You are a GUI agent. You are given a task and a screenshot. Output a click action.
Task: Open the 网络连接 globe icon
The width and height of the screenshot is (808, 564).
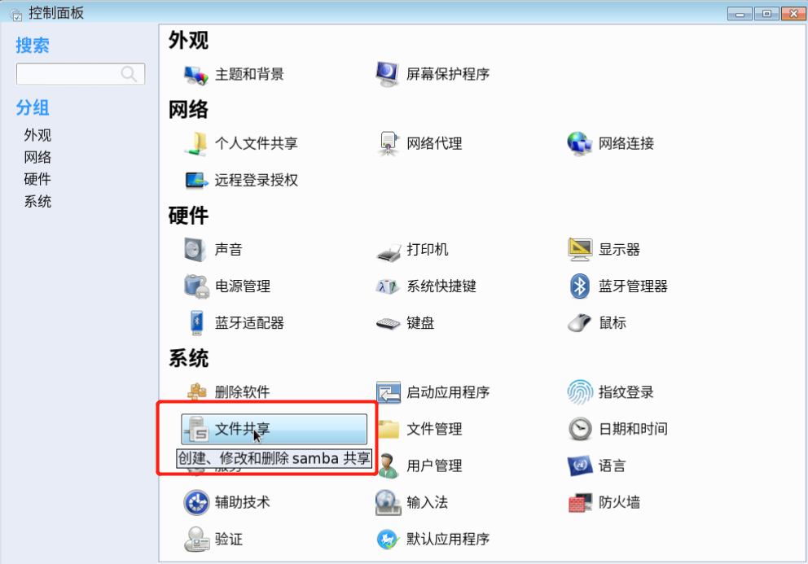click(x=580, y=143)
